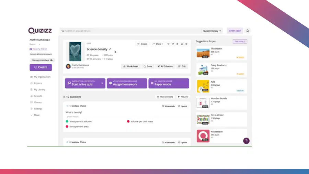The image size is (309, 174).
Task: Open the Add lesson suggestion
Action: (221, 86)
